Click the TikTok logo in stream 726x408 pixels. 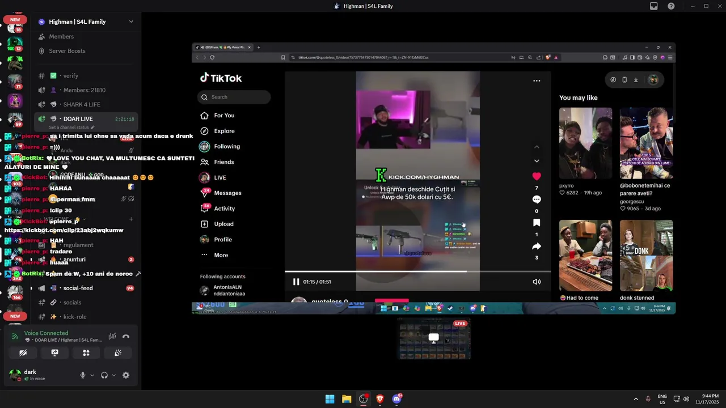point(221,78)
